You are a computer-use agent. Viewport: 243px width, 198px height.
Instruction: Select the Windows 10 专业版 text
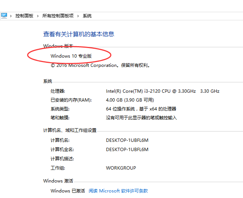pos(71,56)
